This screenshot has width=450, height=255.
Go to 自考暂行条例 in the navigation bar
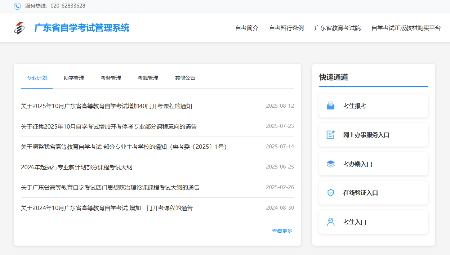pos(286,28)
